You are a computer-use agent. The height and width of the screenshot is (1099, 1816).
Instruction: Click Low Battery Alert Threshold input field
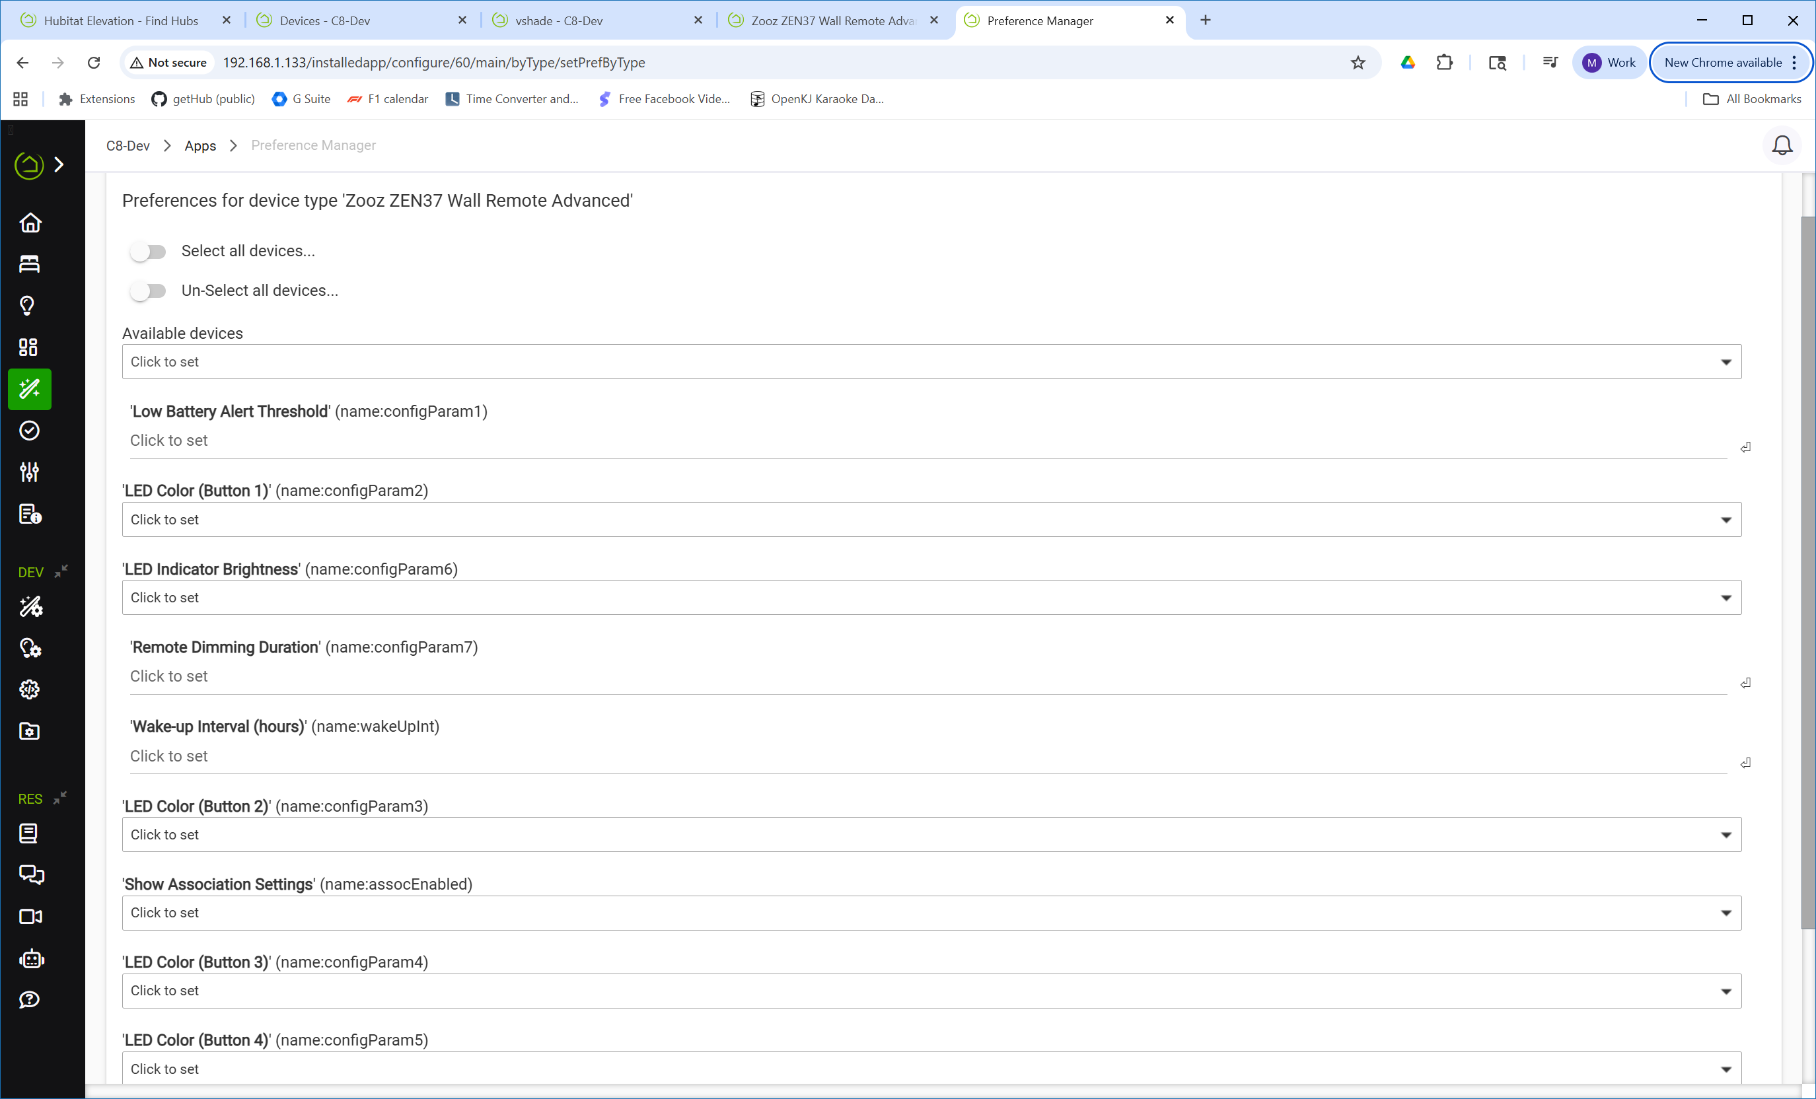pos(927,441)
